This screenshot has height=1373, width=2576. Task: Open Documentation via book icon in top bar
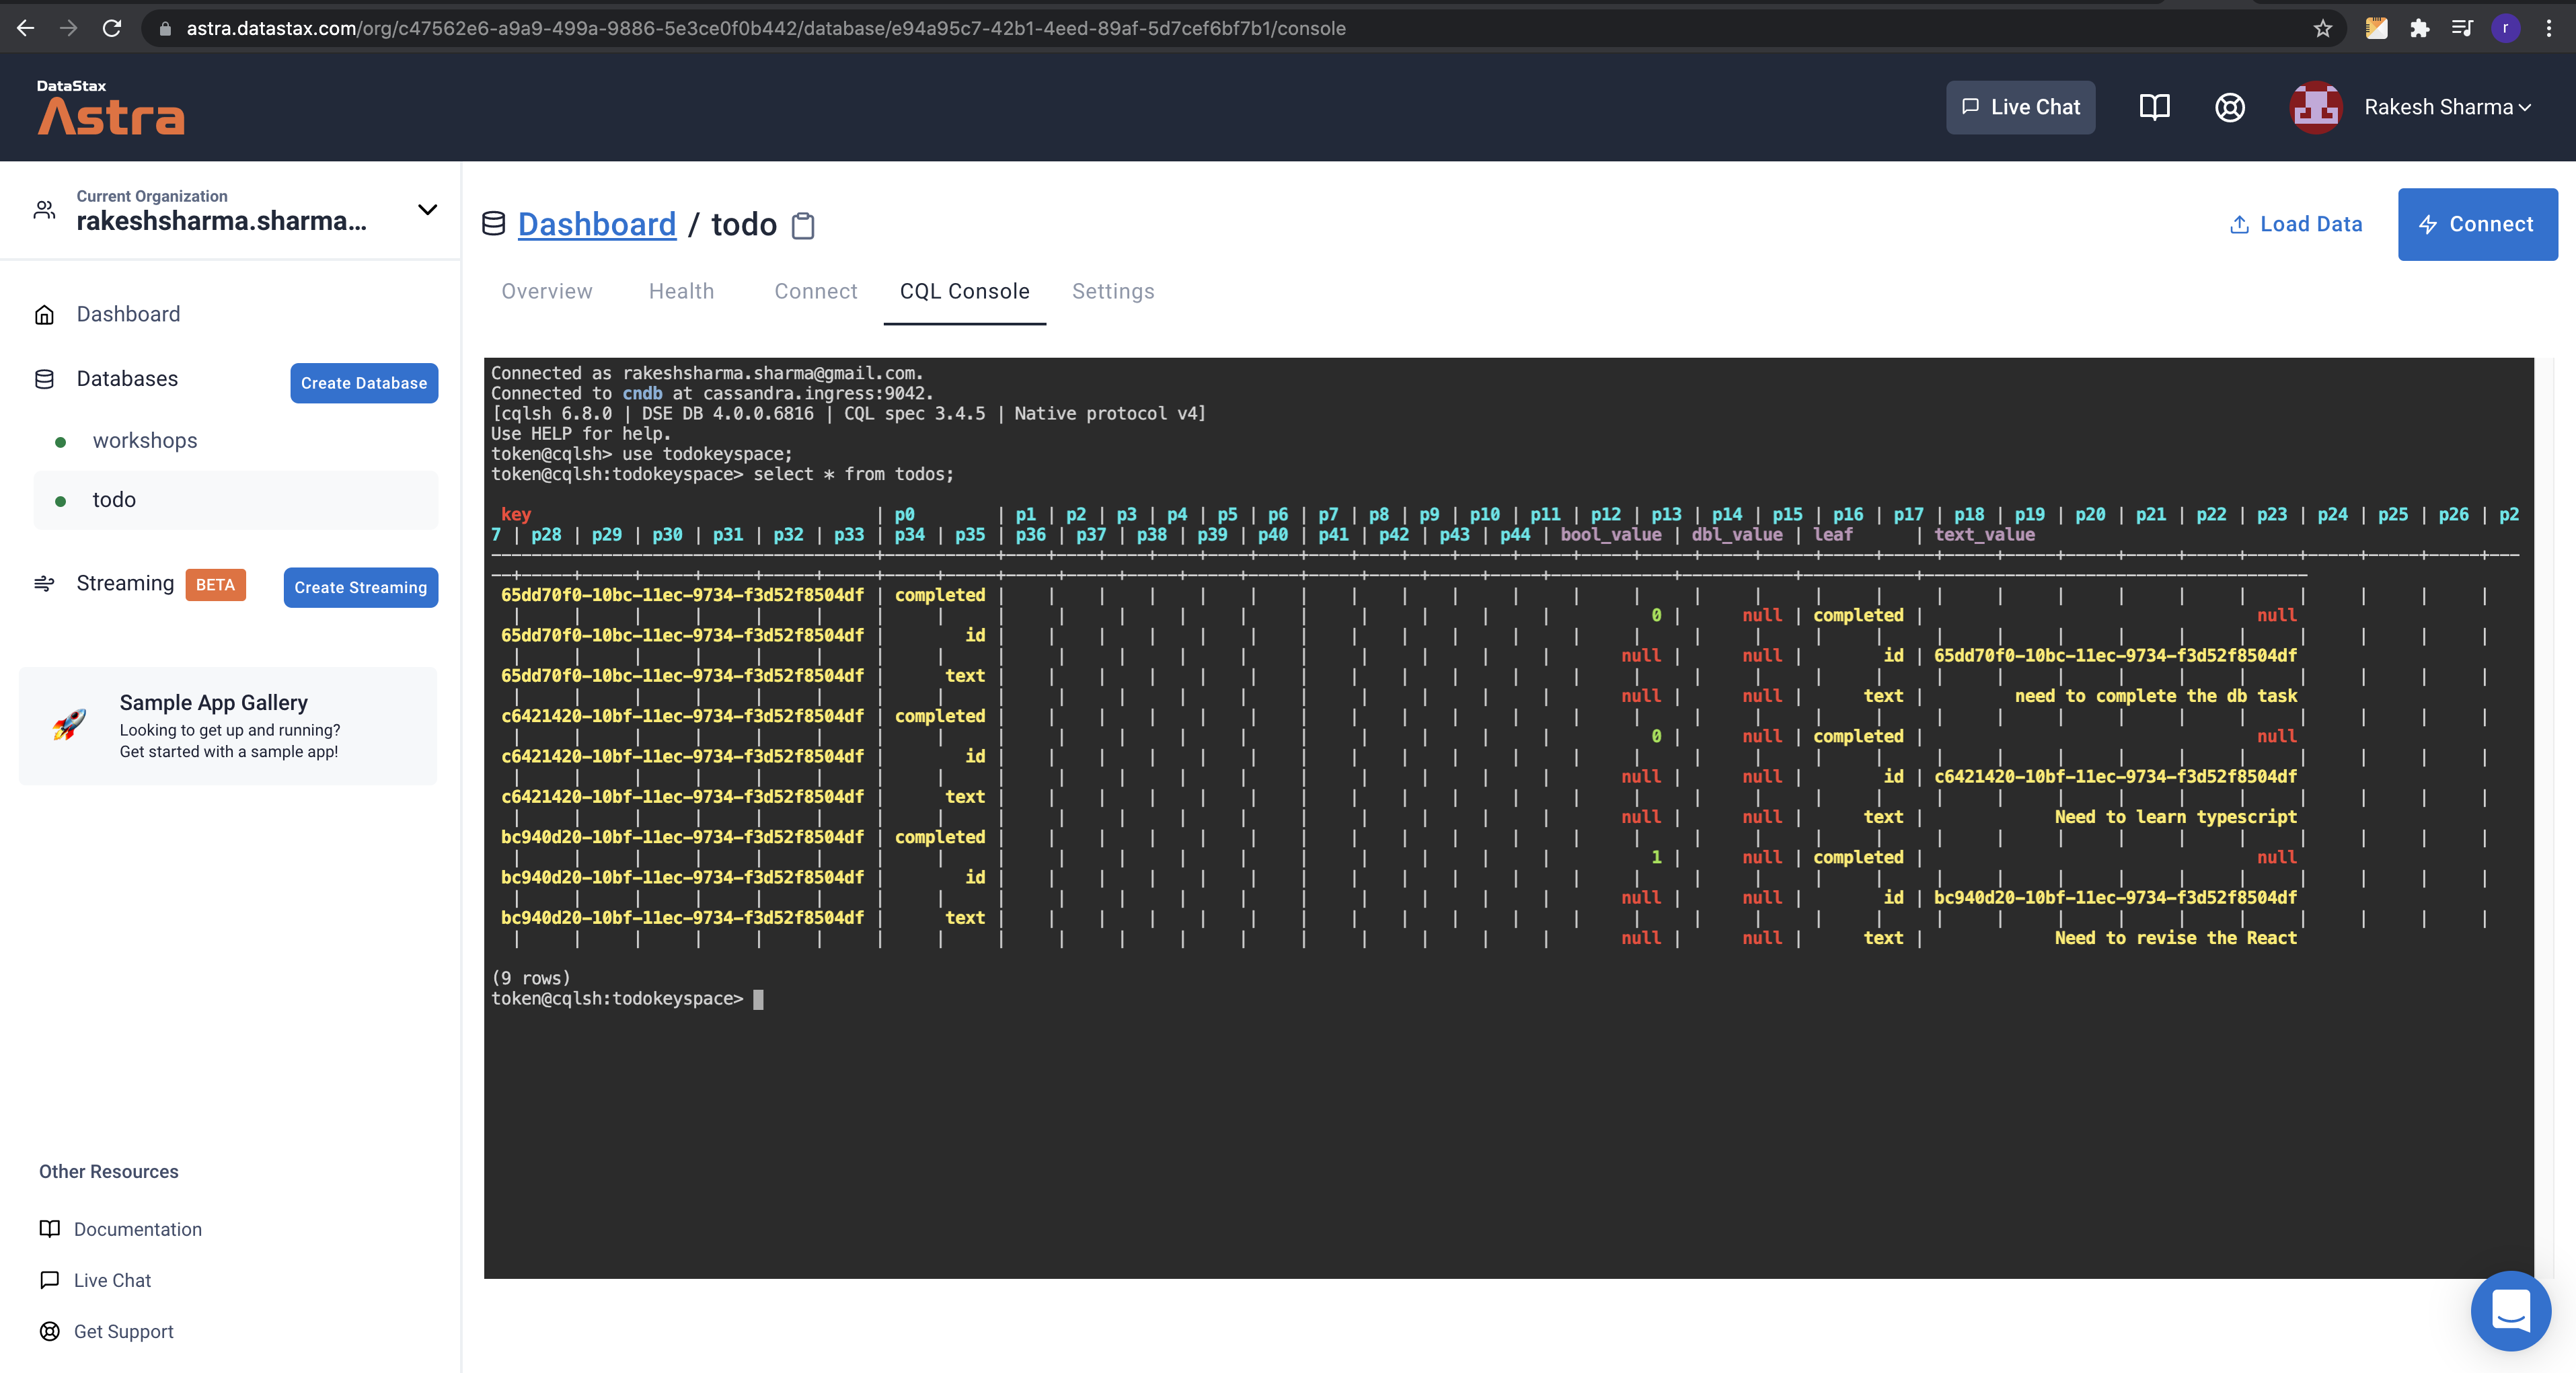[x=2155, y=107]
